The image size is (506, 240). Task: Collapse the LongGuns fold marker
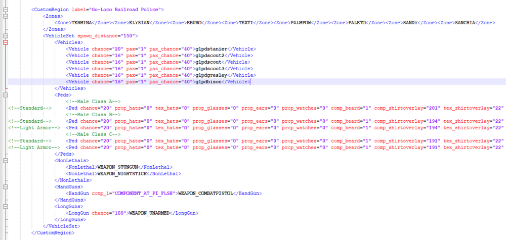click(x=5, y=207)
